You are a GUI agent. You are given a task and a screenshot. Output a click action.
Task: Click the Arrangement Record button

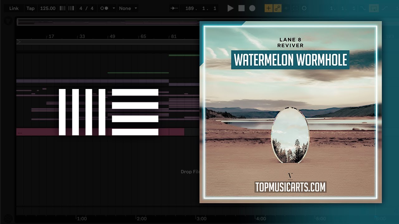[x=252, y=8]
